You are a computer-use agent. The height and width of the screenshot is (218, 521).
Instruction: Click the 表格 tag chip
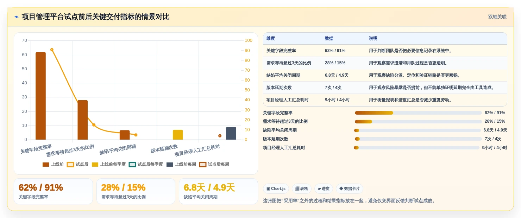point(302,189)
